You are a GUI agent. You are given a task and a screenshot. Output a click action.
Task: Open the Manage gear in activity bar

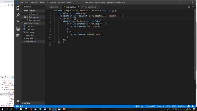[18, 101]
